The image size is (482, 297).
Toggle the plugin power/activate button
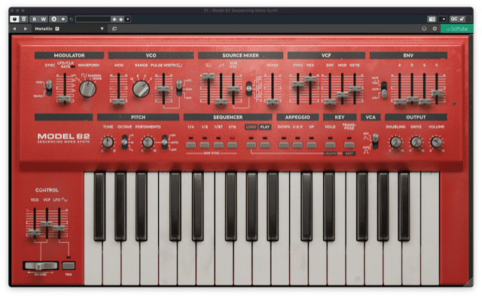coord(14,19)
